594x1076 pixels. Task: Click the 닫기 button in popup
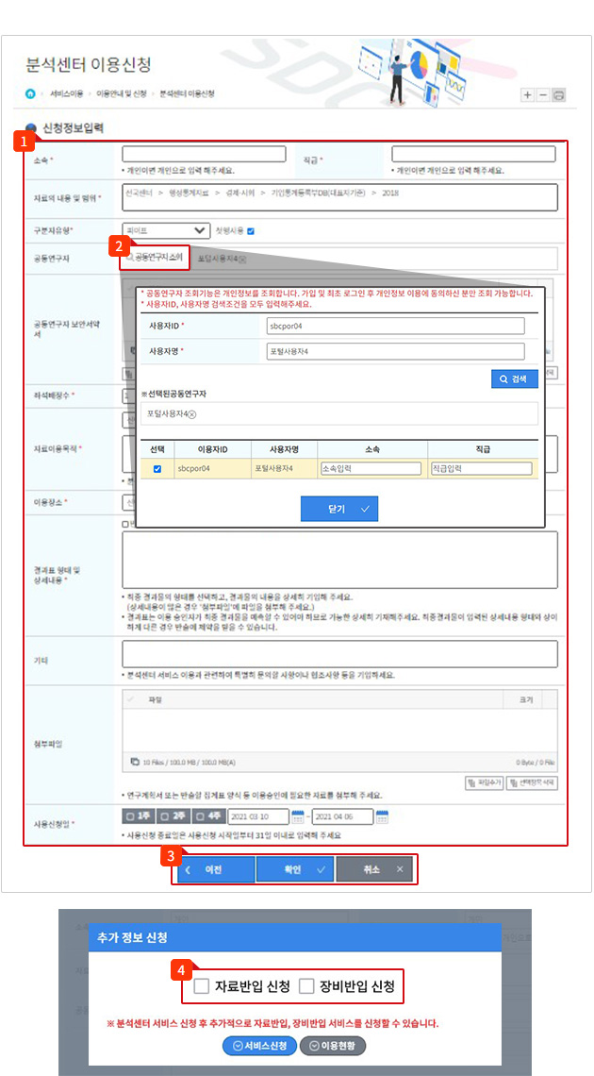(339, 509)
